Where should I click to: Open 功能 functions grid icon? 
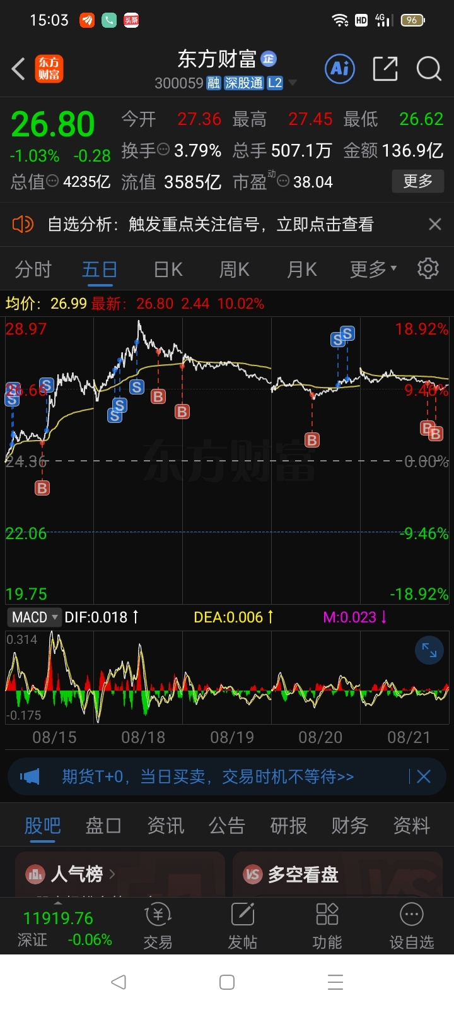(327, 926)
